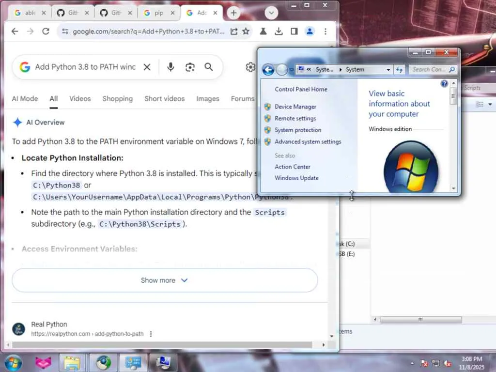Go back in the Chrome browser
The width and height of the screenshot is (496, 372).
pos(15,31)
